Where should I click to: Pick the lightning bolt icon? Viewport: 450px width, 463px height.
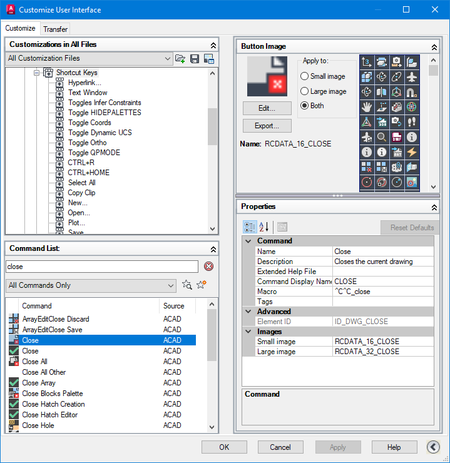(412, 152)
